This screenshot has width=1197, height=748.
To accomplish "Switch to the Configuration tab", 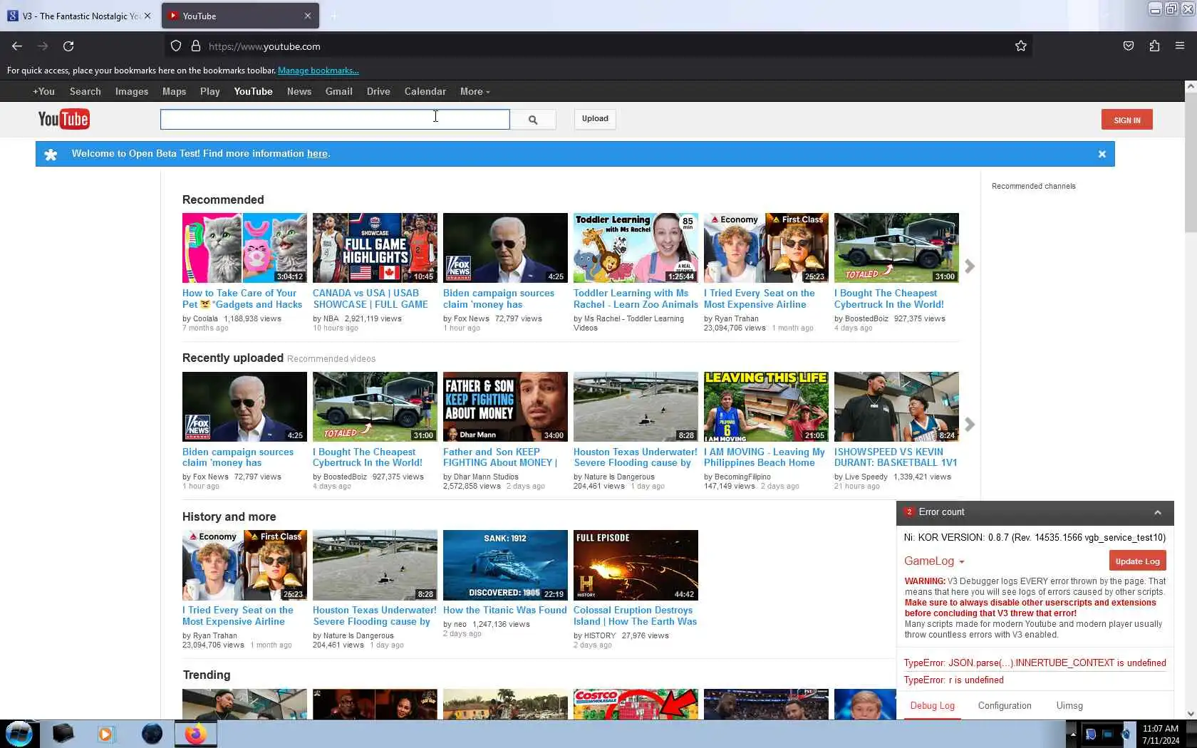I will click(x=1005, y=706).
